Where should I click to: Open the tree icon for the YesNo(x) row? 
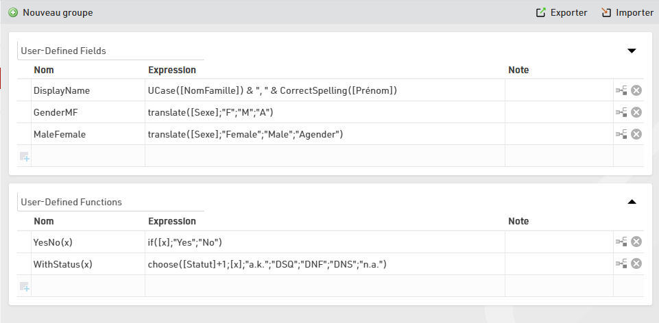[621, 241]
